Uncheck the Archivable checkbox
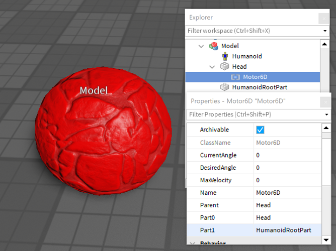 tap(260, 130)
